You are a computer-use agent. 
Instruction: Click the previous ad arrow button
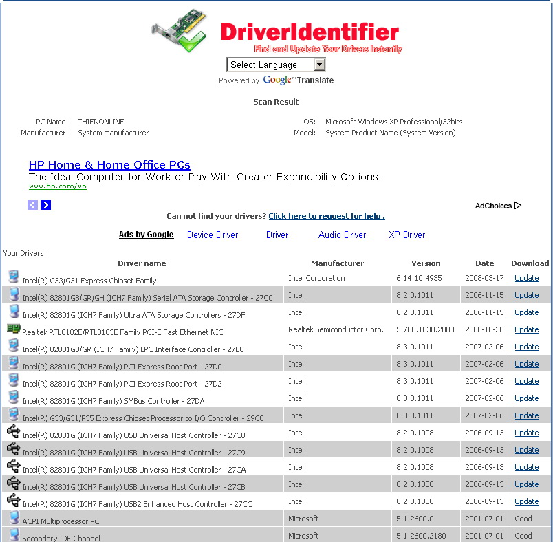click(32, 205)
